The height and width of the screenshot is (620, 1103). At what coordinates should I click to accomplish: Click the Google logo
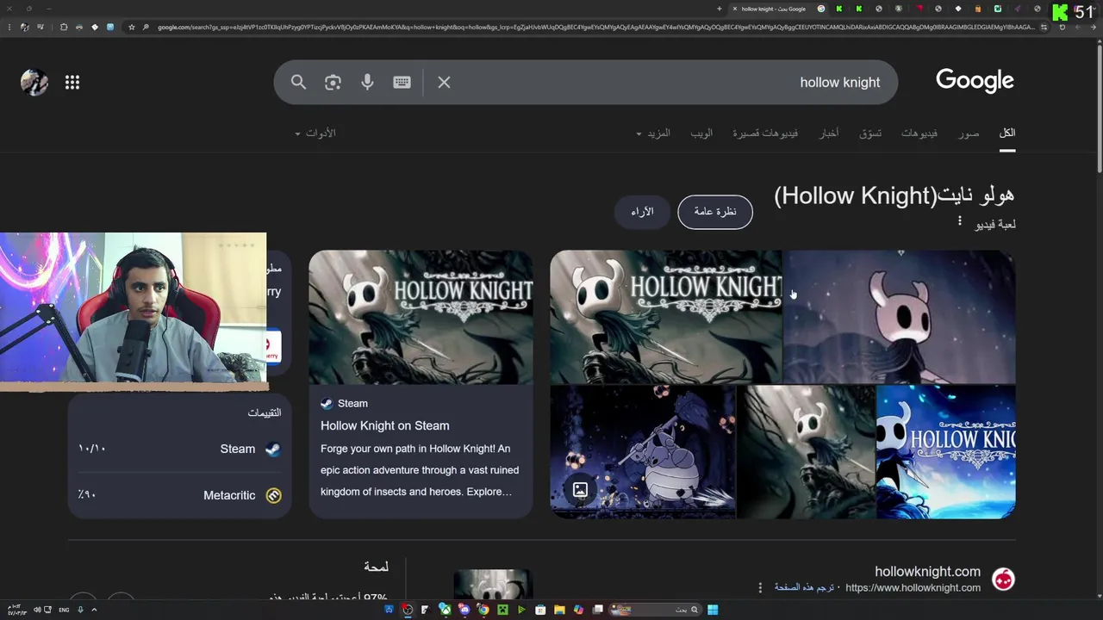975,81
